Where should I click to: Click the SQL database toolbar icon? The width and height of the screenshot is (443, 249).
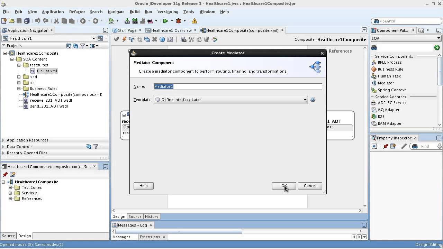(111, 21)
